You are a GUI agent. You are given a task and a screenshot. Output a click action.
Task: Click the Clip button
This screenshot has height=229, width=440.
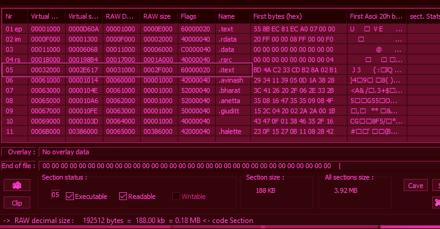coord(17,202)
